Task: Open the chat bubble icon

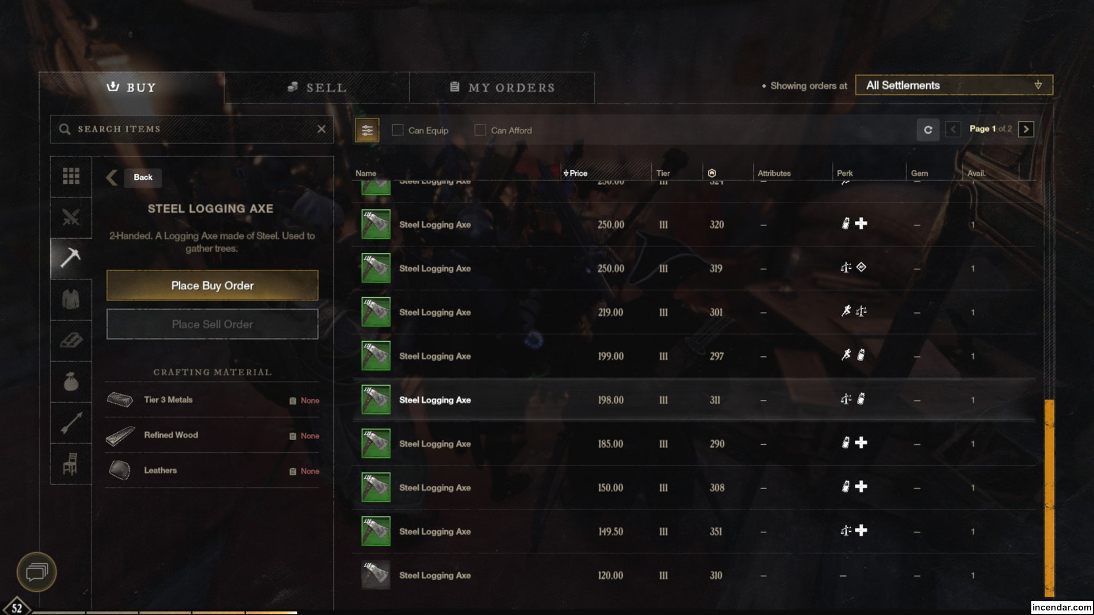Action: [36, 571]
